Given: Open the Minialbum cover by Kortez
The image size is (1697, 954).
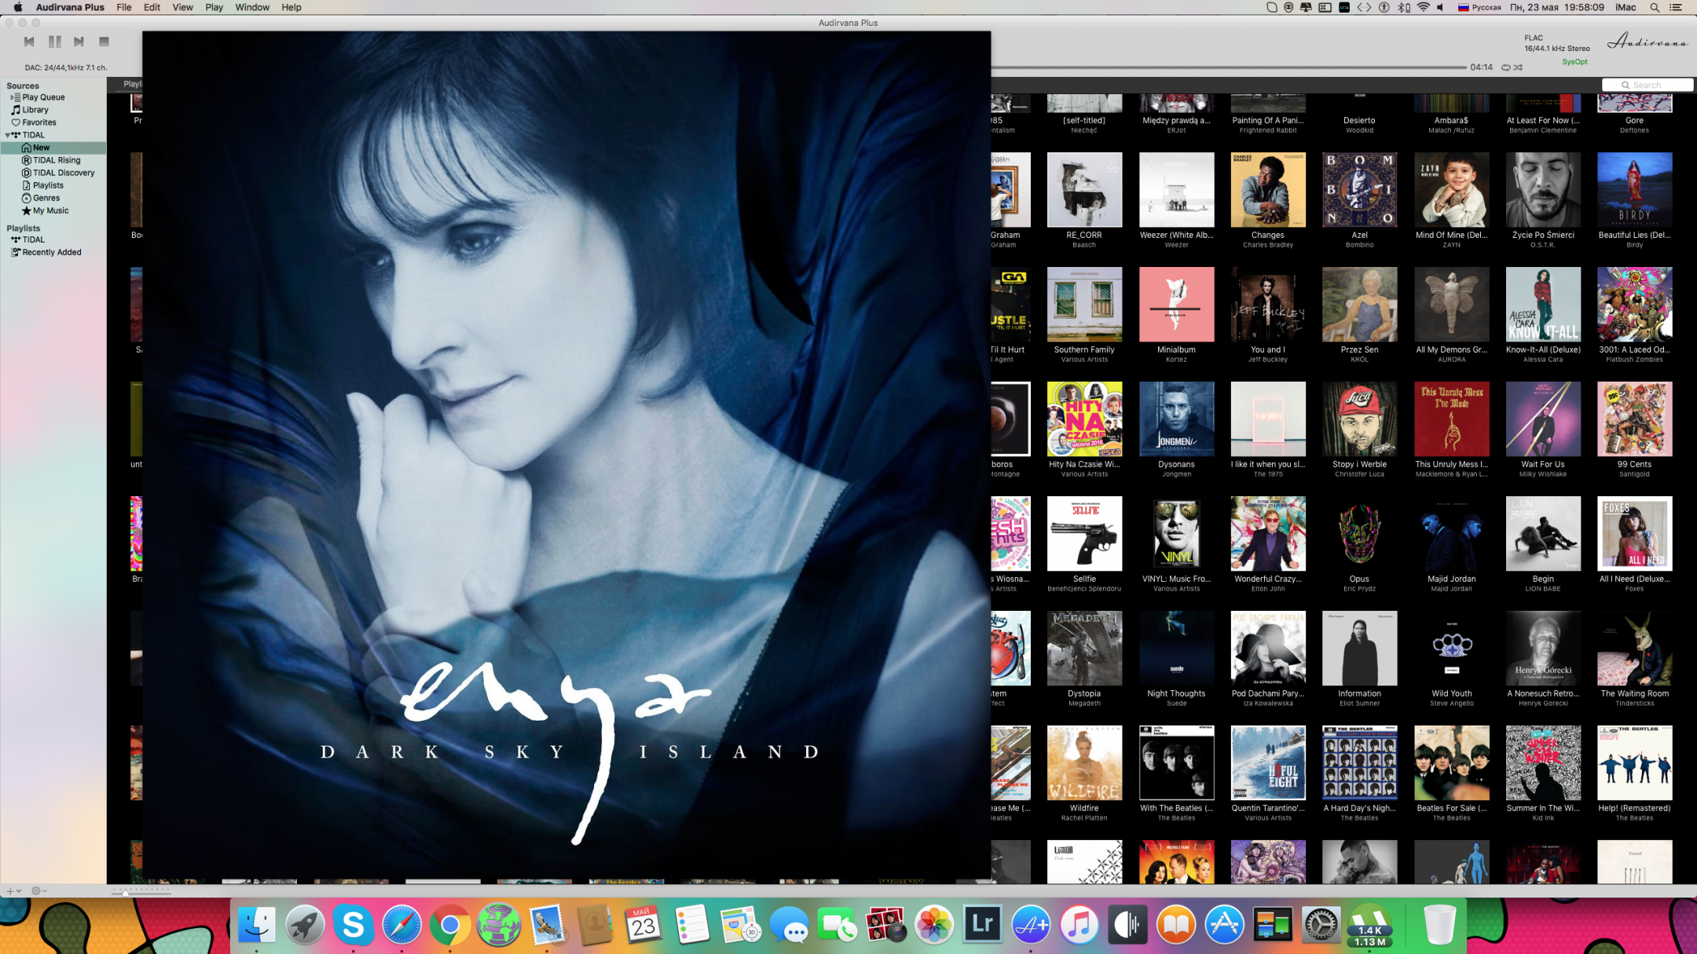Looking at the screenshot, I should (1176, 305).
